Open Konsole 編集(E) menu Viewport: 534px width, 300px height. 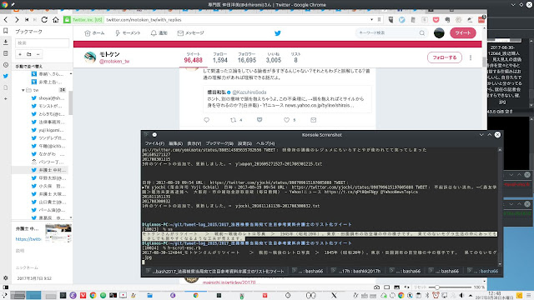coord(176,143)
